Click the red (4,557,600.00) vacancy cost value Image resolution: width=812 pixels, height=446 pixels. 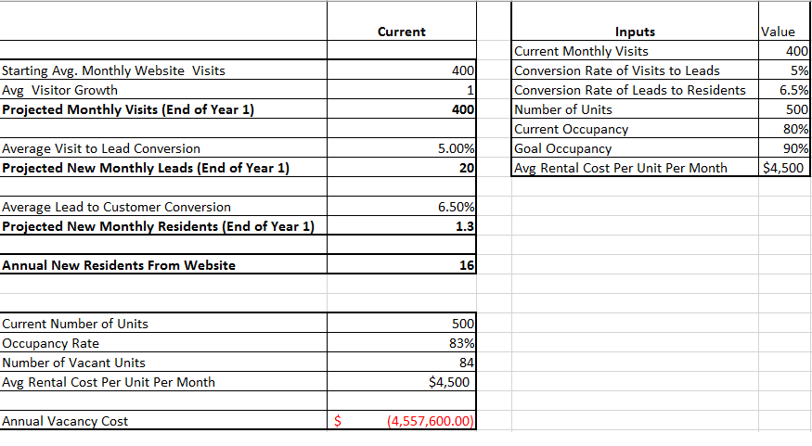401,421
